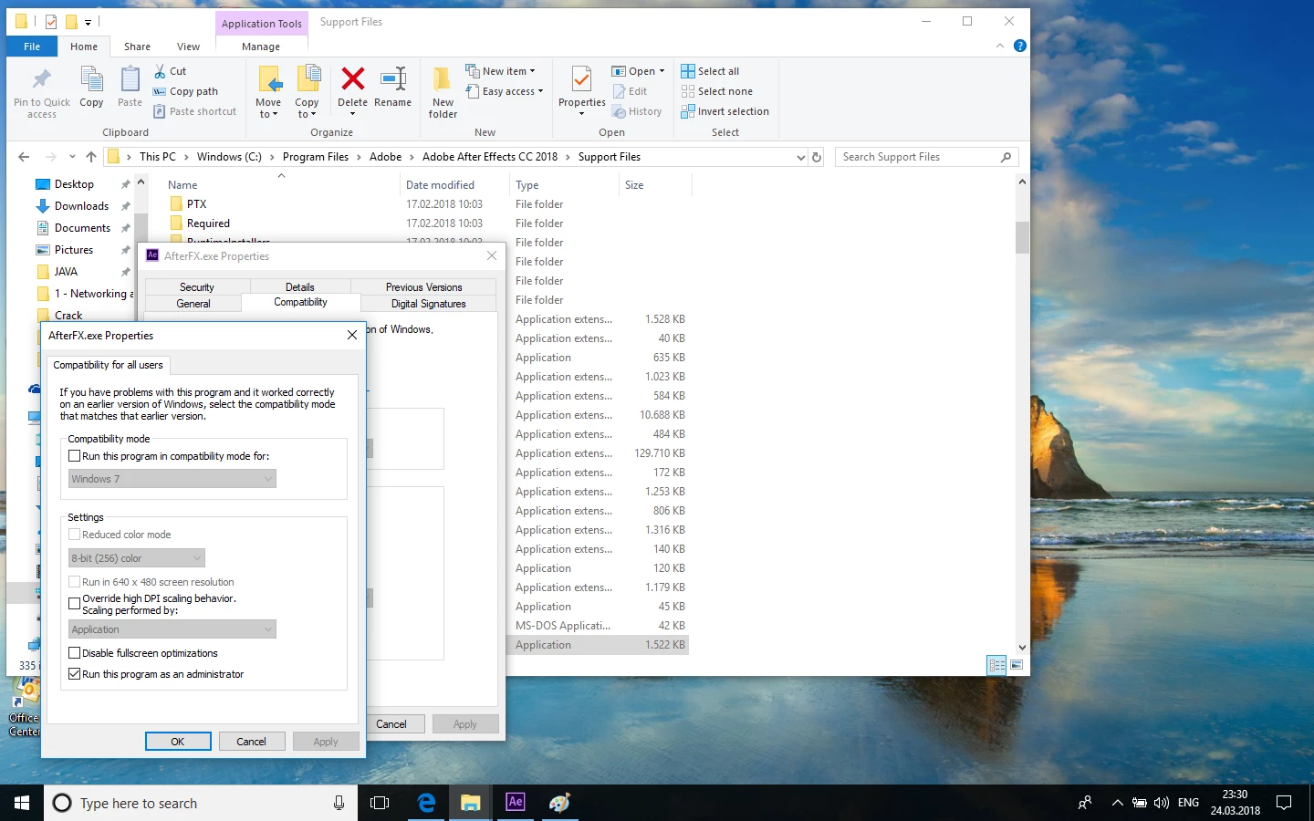The height and width of the screenshot is (821, 1314).
Task: Open the Application scaling dropdown
Action: [x=172, y=629]
